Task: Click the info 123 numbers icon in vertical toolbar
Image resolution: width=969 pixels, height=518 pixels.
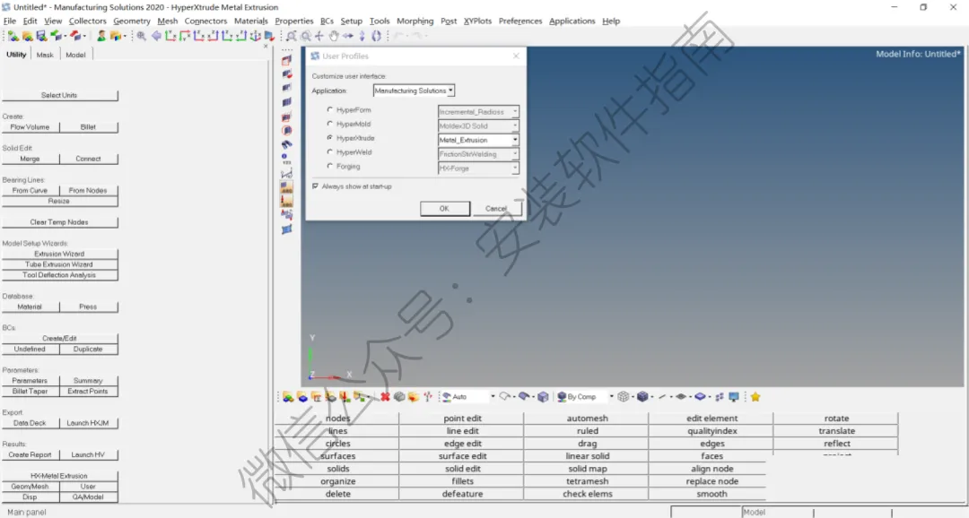Action: 286,159
